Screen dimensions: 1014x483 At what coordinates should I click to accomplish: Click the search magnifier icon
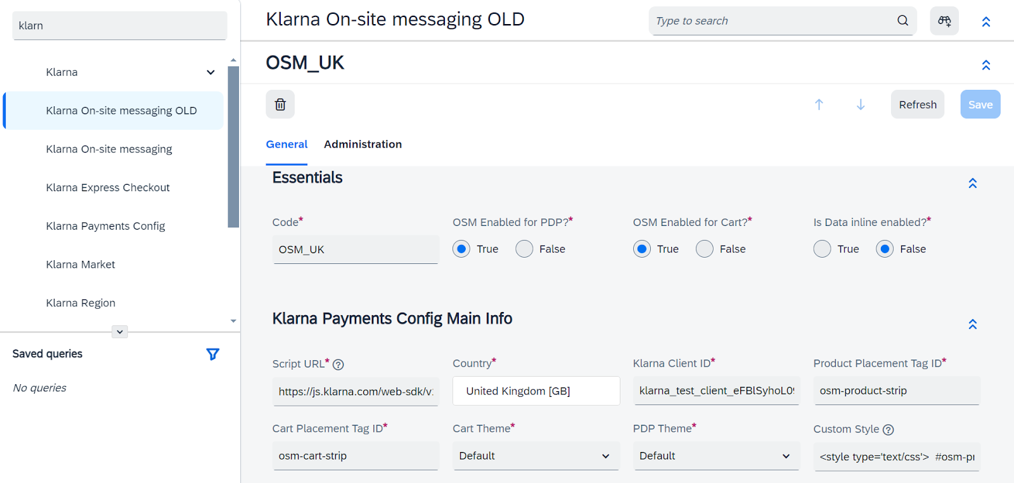coord(902,21)
